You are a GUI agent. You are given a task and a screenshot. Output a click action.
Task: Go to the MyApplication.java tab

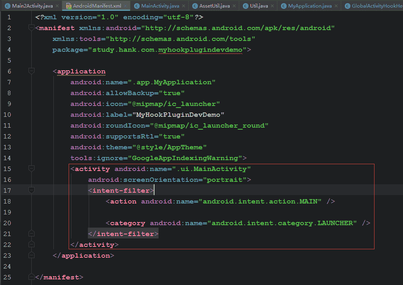[x=310, y=6]
